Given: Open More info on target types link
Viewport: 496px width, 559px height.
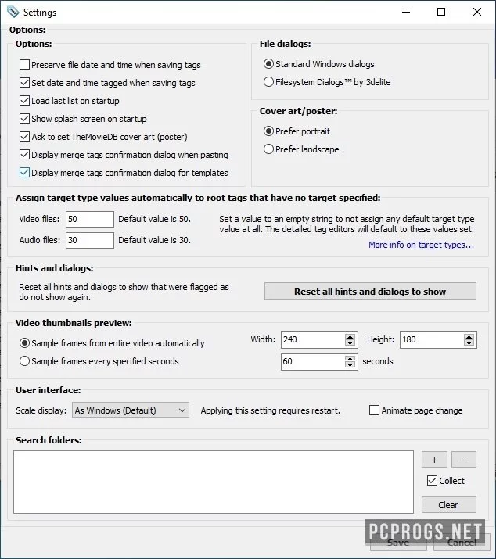Looking at the screenshot, I should pos(422,245).
